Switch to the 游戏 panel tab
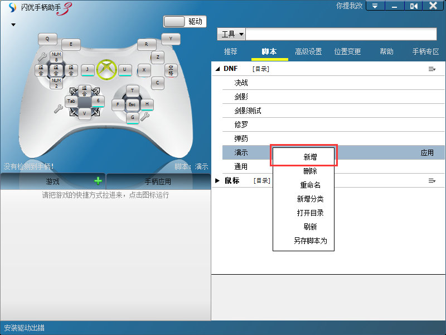 coord(52,181)
